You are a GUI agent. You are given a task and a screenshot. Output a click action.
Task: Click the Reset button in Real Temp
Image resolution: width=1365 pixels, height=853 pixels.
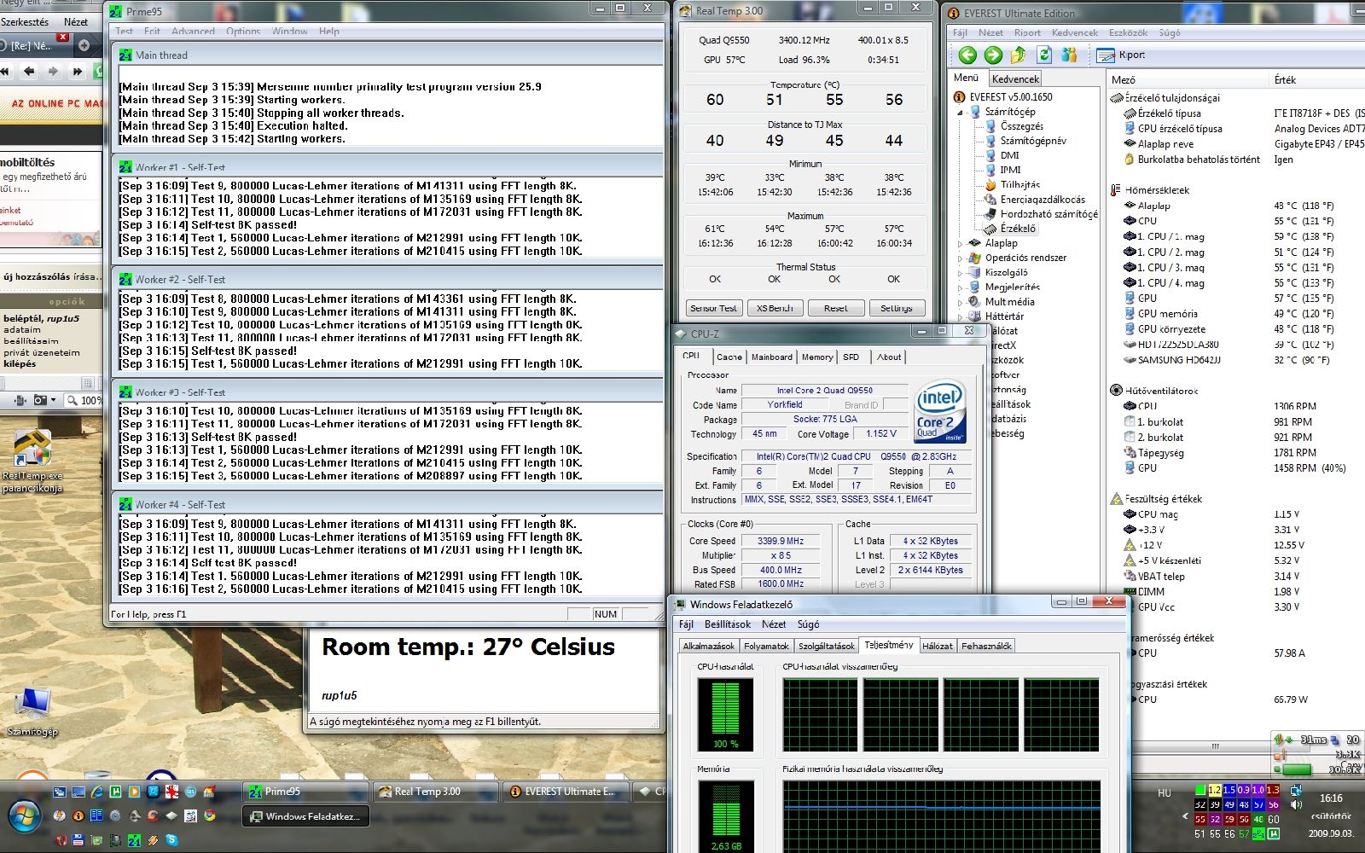pos(836,308)
